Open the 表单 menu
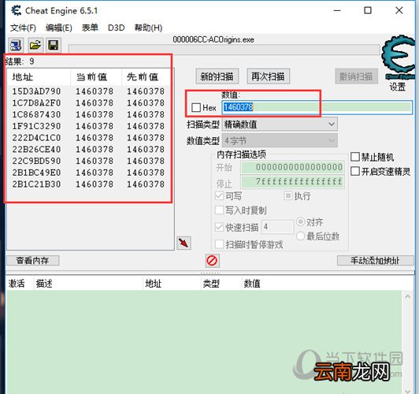 pos(90,28)
